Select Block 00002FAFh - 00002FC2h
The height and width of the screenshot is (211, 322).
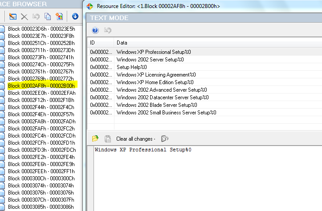(41, 129)
